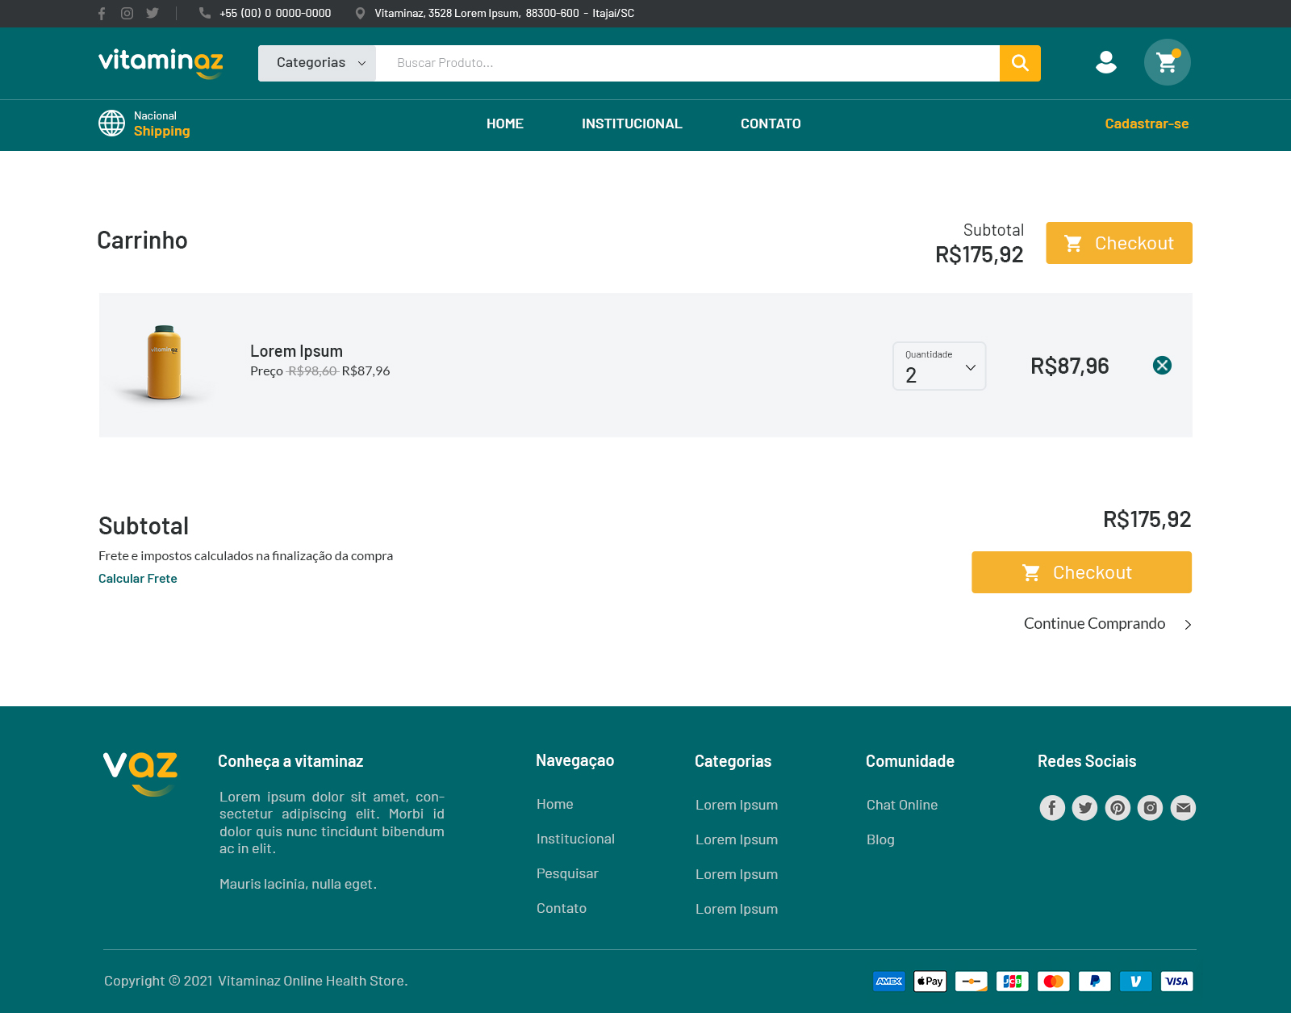The image size is (1291, 1013).
Task: Click the email icon in footer
Action: pos(1183,808)
